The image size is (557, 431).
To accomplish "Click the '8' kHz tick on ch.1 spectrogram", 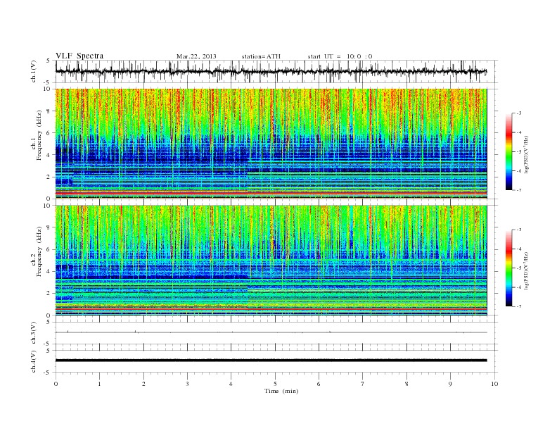I will point(49,111).
